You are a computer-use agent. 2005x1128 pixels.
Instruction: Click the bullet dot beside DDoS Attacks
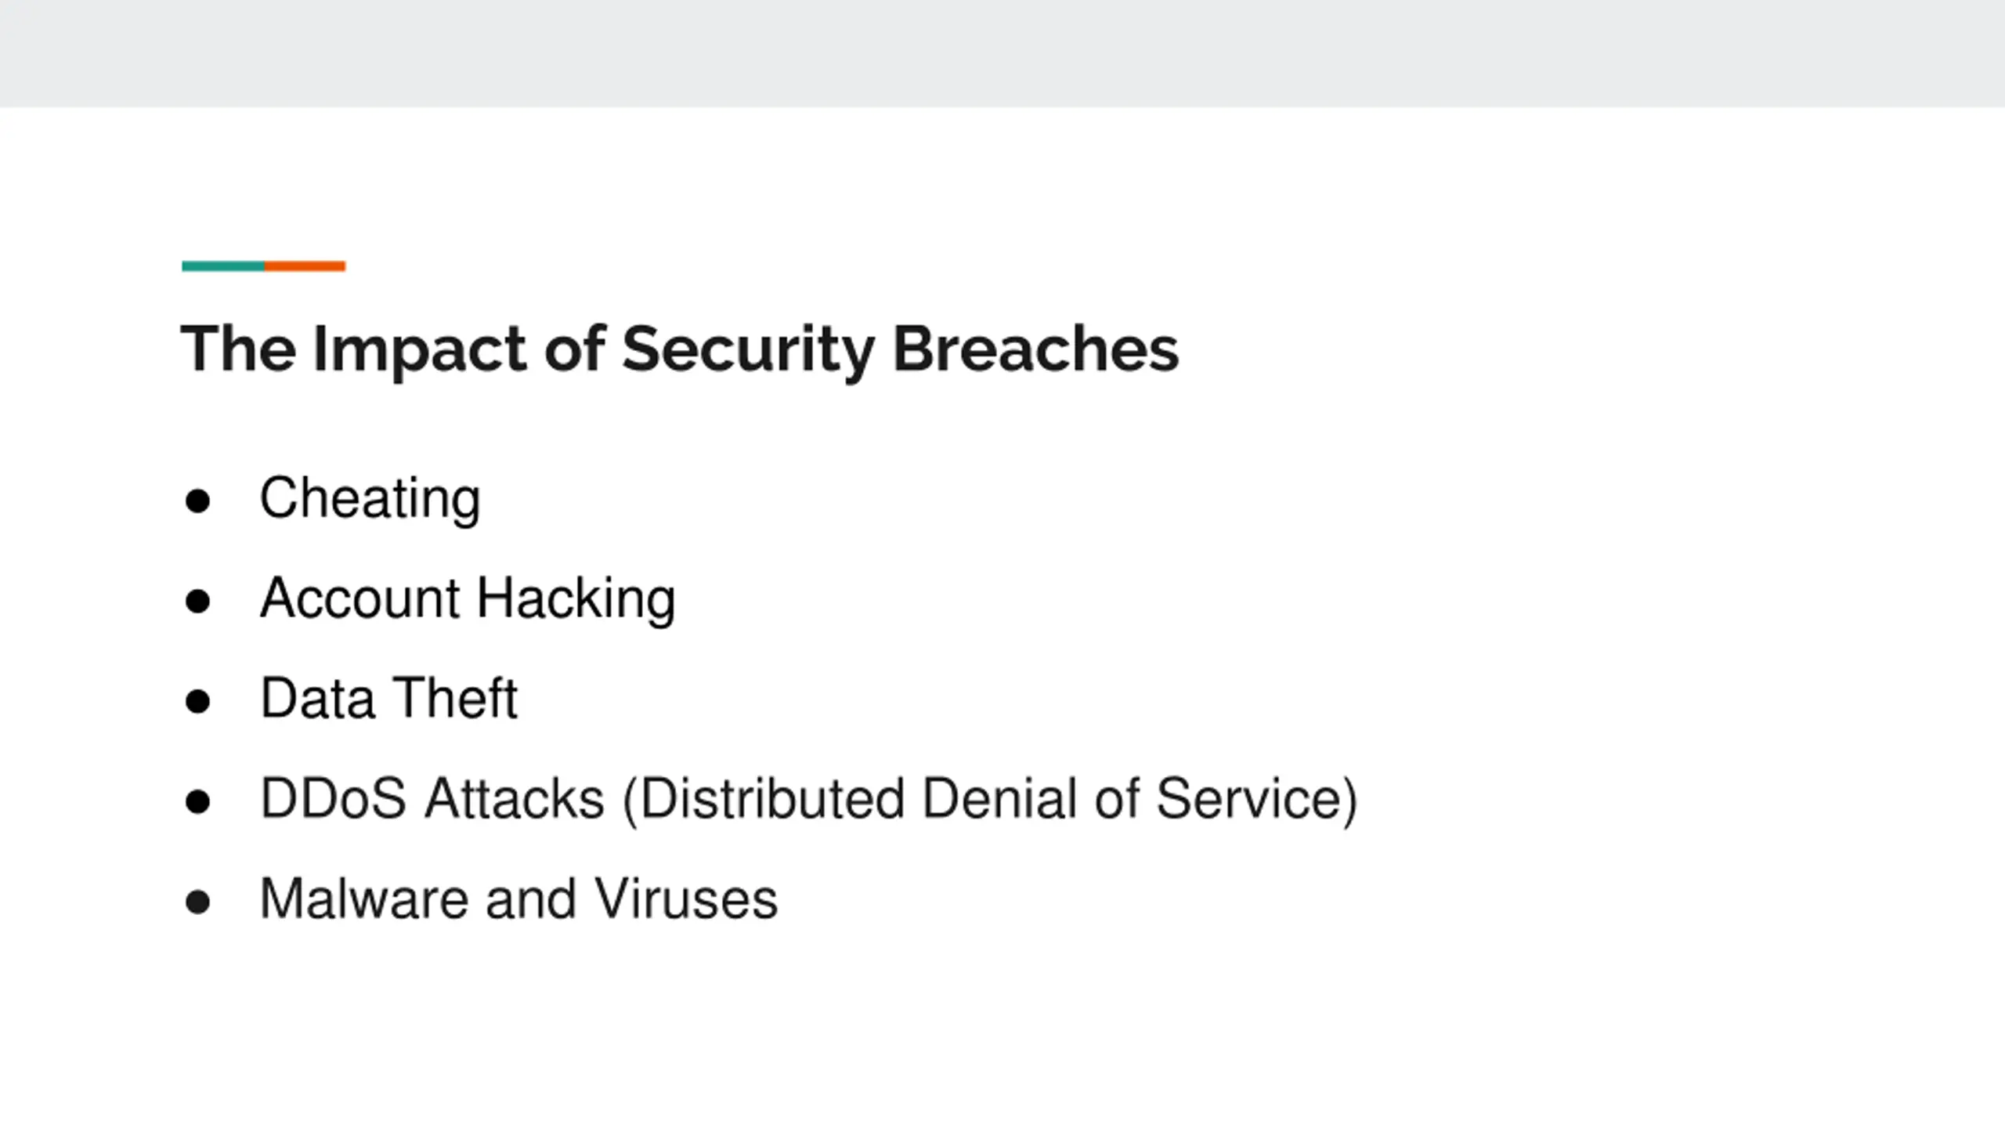(x=197, y=801)
